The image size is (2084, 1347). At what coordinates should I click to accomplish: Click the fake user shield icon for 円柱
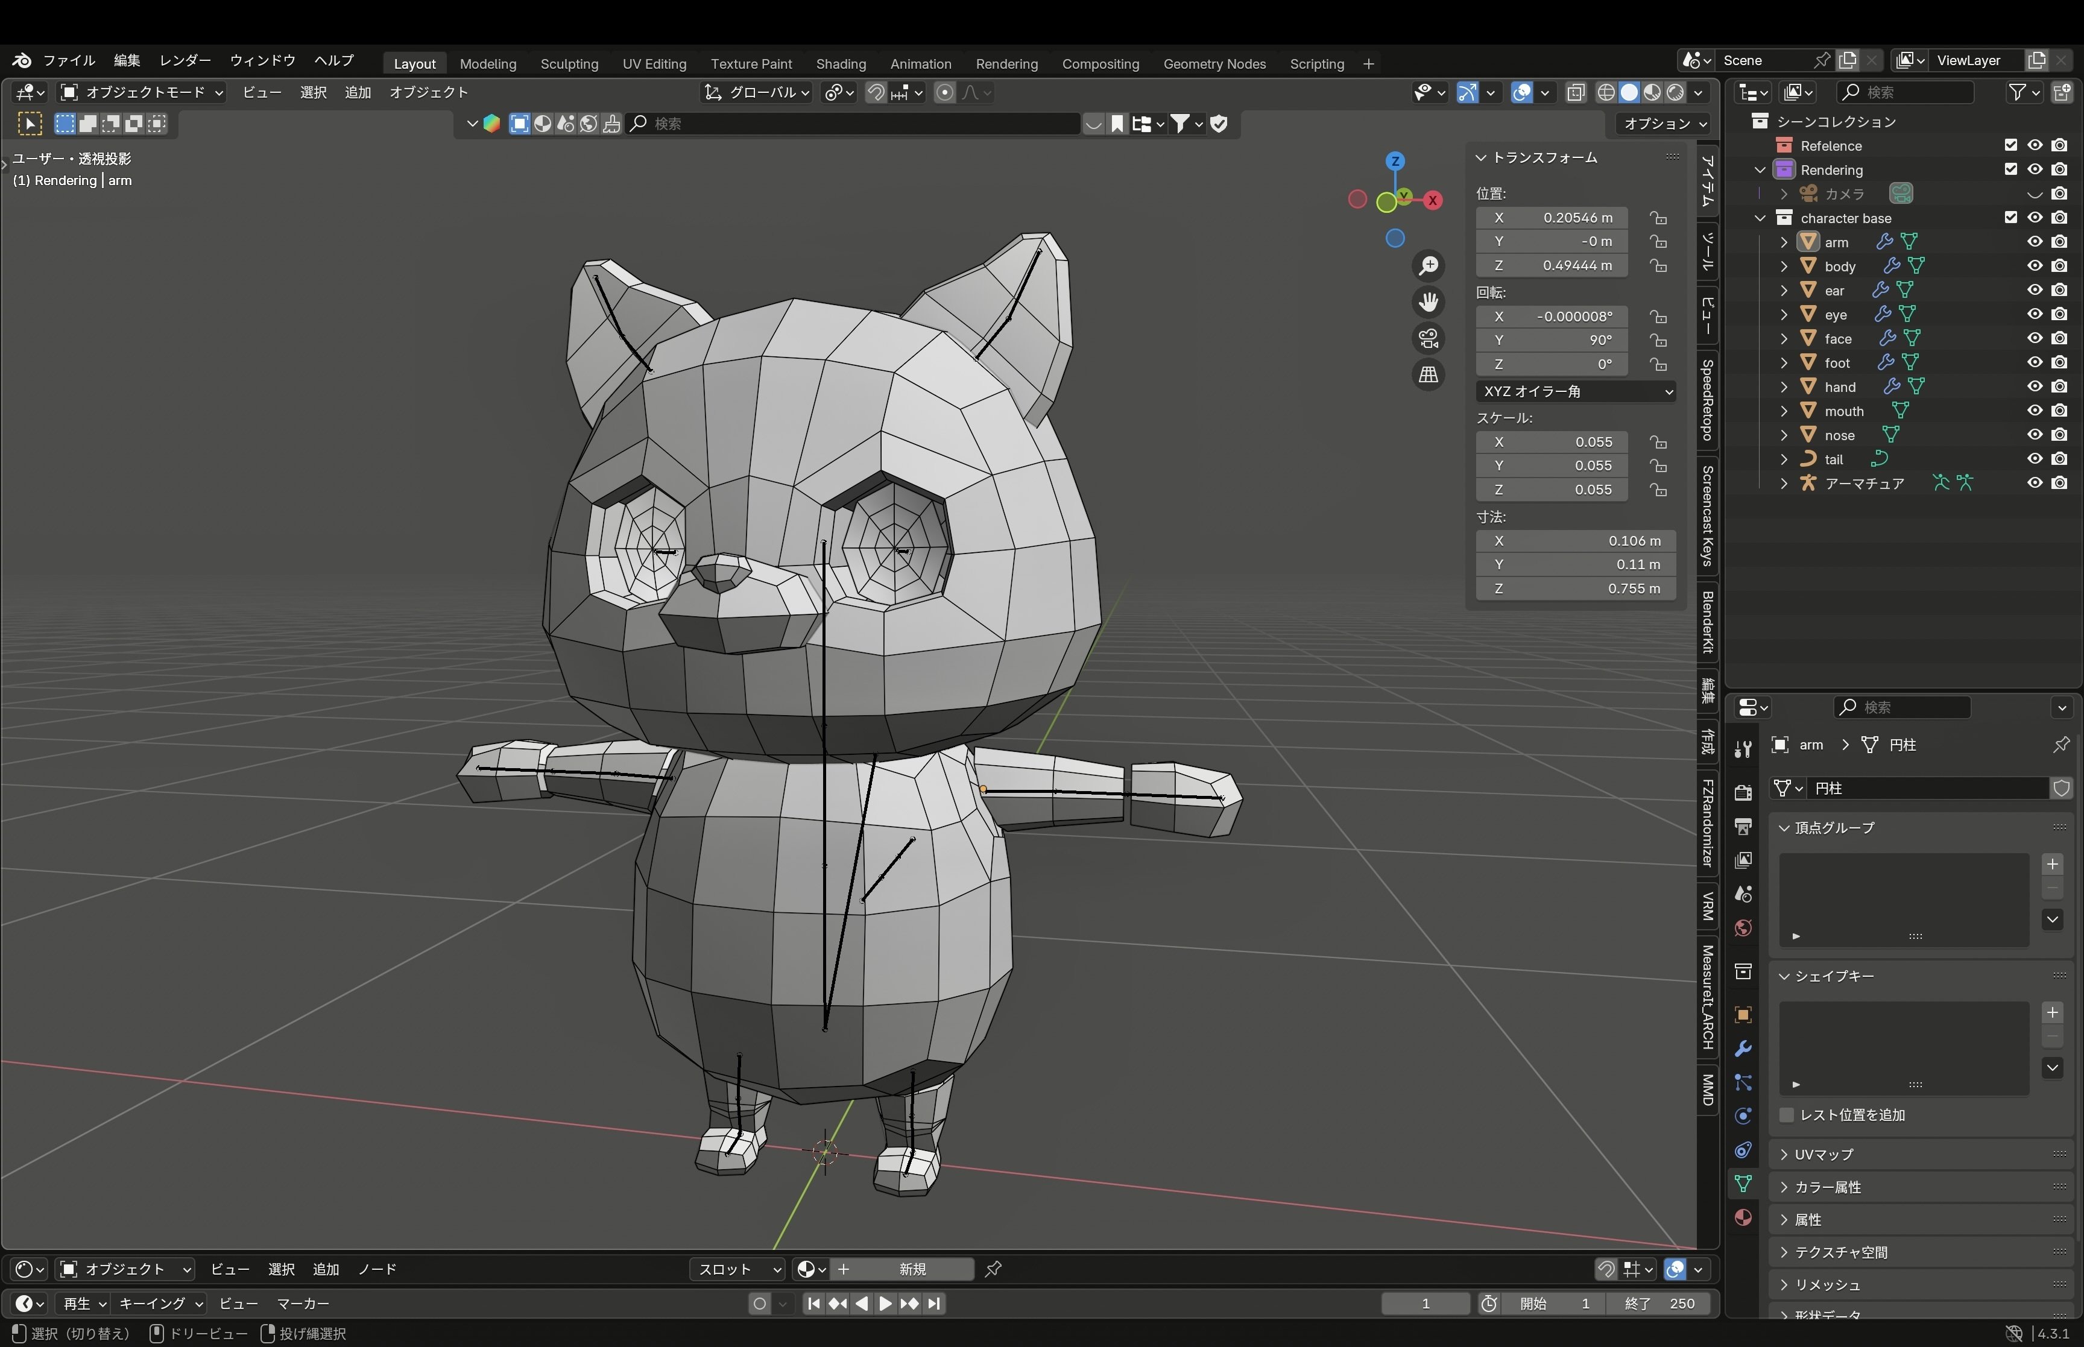tap(2061, 789)
